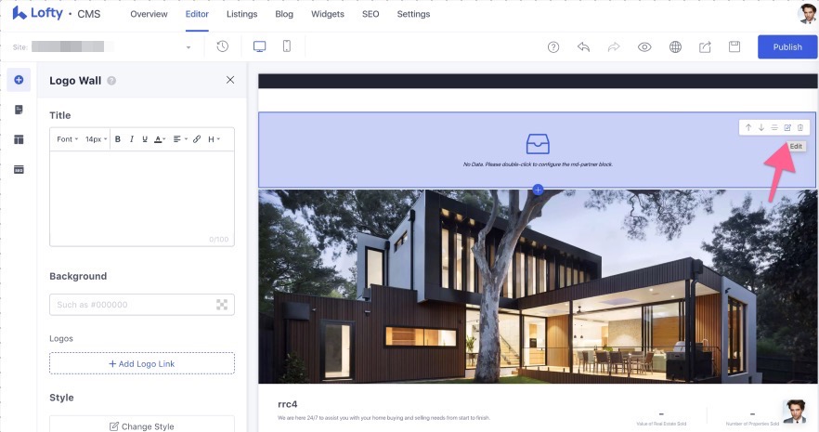Image resolution: width=819 pixels, height=432 pixels.
Task: Open the Background color picker swatch
Action: click(x=222, y=305)
